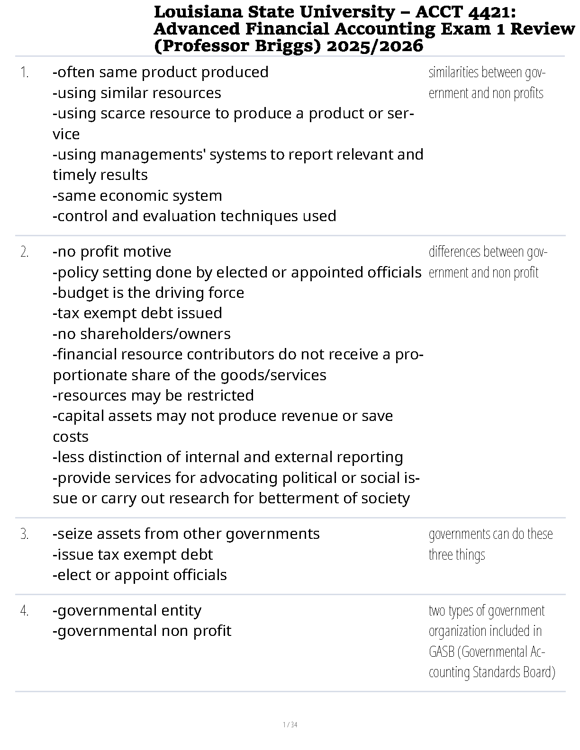Click the line '-same economic system'
The image size is (580, 750).
pyautogui.click(x=137, y=196)
